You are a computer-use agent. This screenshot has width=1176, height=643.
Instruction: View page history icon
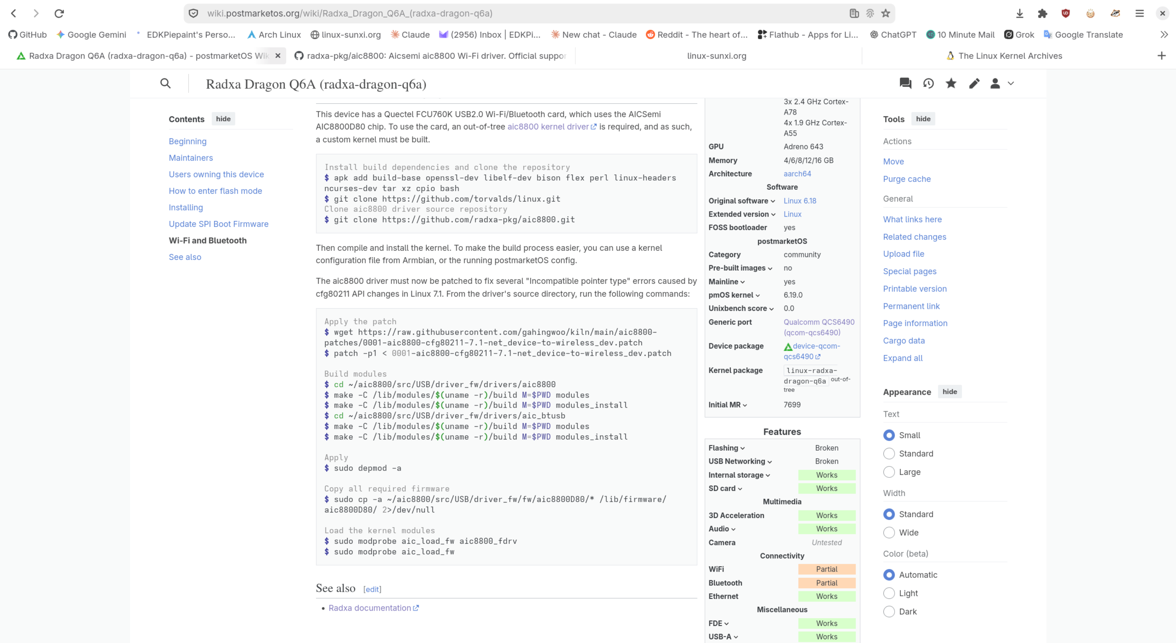tap(928, 84)
